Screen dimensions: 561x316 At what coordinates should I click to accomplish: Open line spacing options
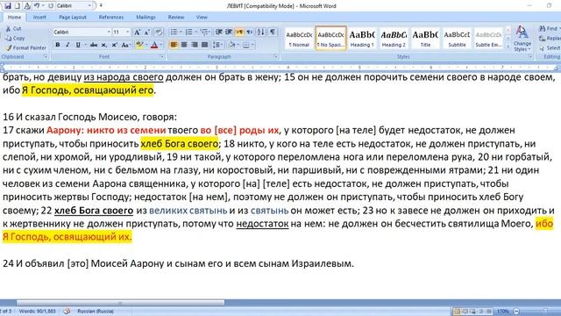[217, 45]
